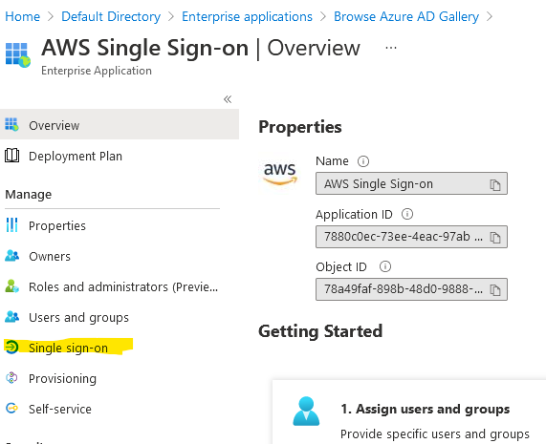Open the Deployment Plan page
This screenshot has height=444, width=546.
76,156
